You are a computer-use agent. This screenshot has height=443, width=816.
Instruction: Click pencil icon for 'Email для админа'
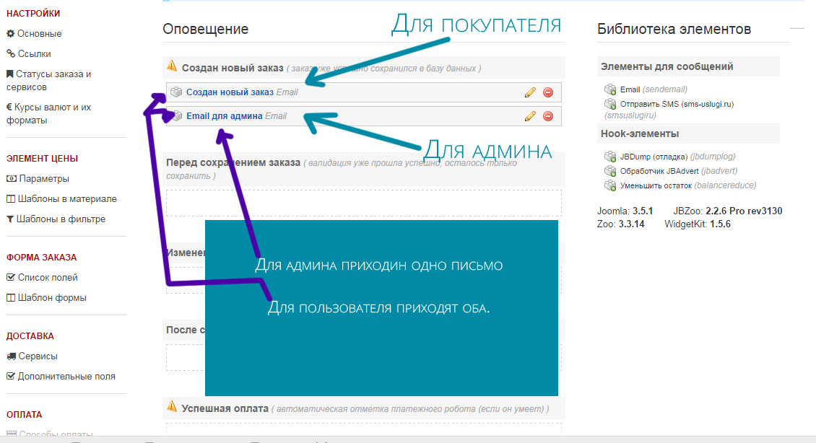click(x=530, y=116)
